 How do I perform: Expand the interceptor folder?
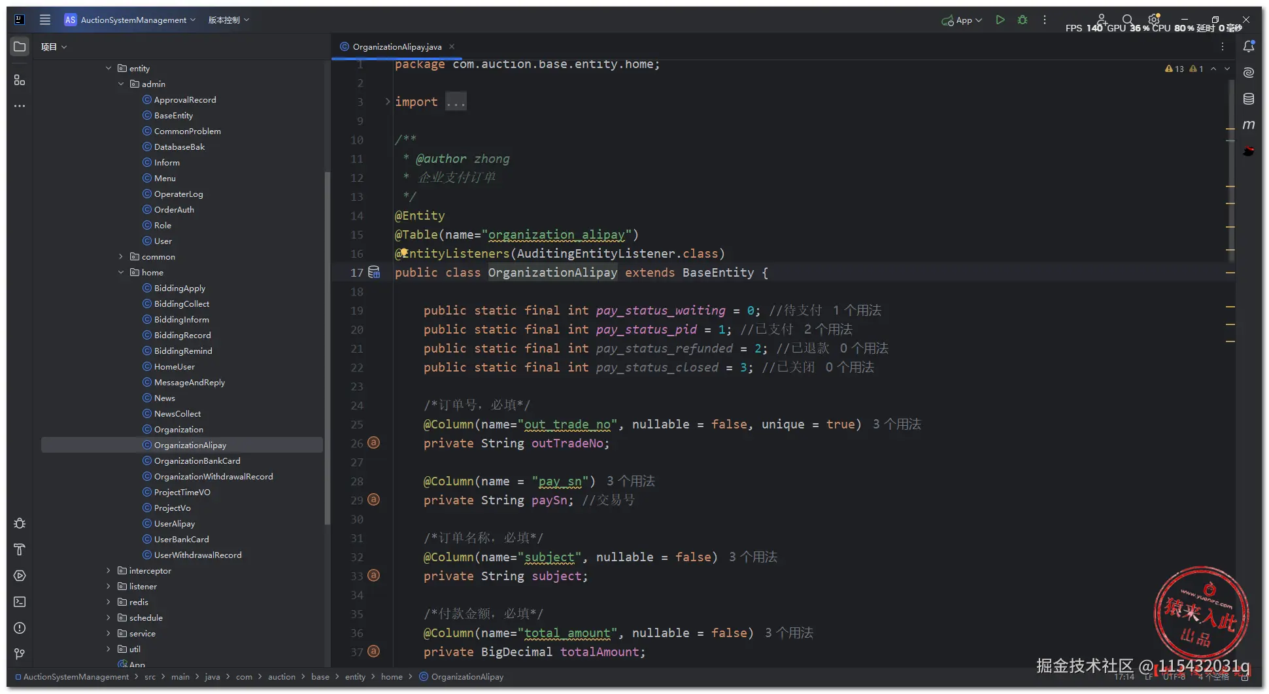109,570
